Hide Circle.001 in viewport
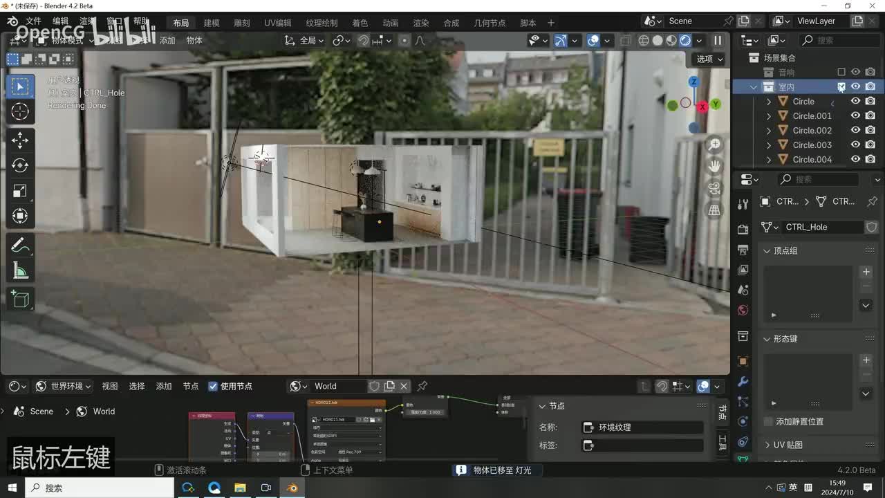Screen dimensions: 885x498 [856, 116]
